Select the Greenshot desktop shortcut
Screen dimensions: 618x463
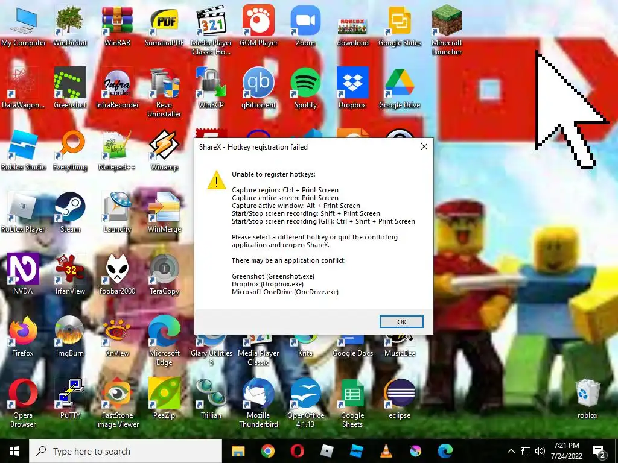click(70, 88)
